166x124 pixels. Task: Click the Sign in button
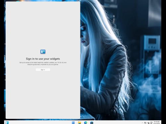pyautogui.click(x=43, y=70)
